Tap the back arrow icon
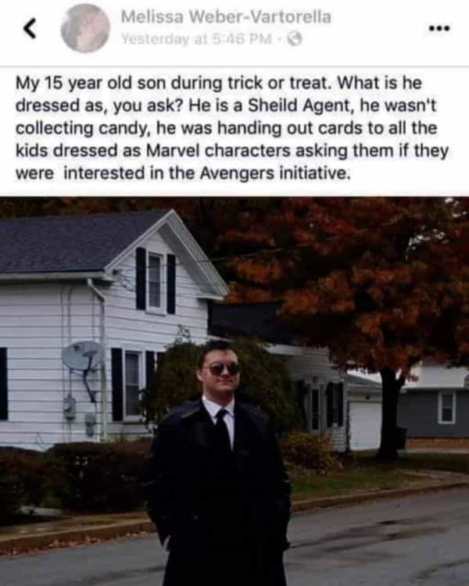469x586 pixels. click(x=30, y=28)
